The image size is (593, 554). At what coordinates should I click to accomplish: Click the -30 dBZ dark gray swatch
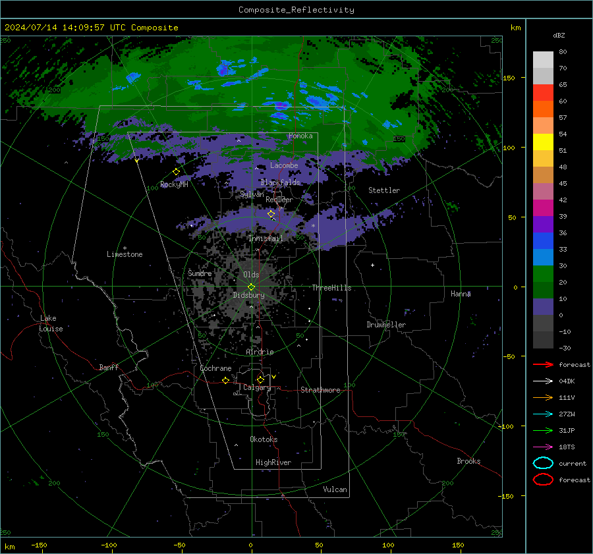pyautogui.click(x=543, y=340)
